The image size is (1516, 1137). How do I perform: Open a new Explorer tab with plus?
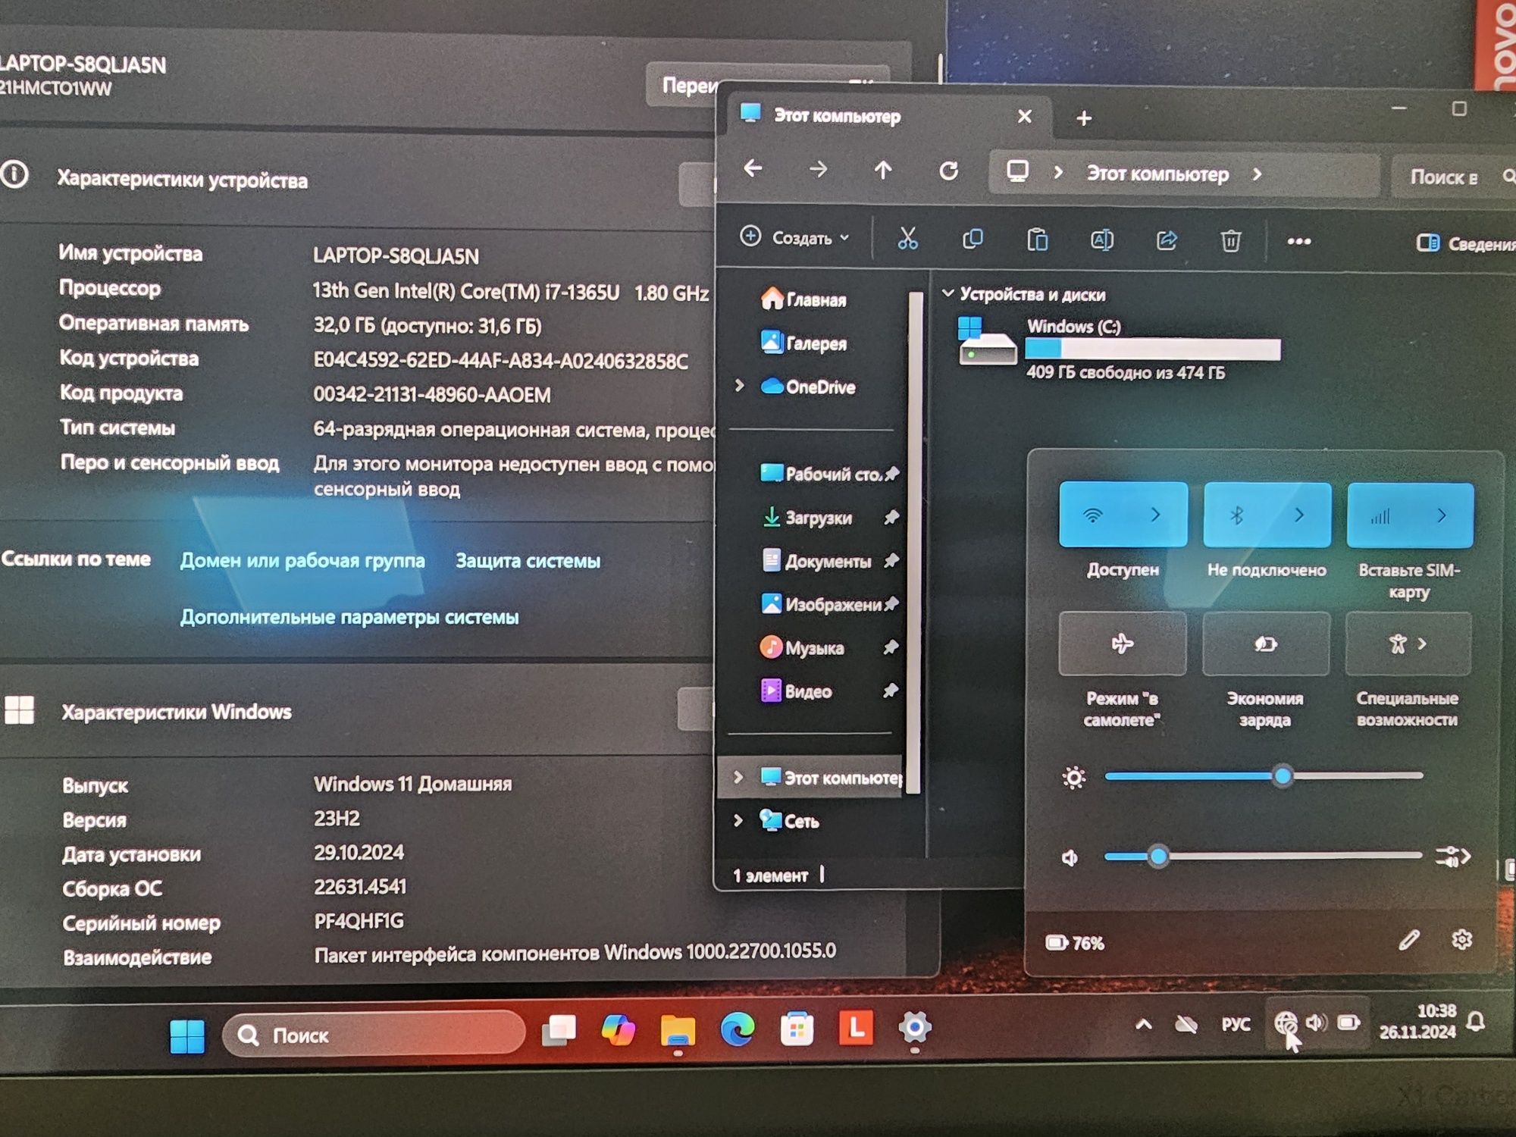click(1084, 118)
